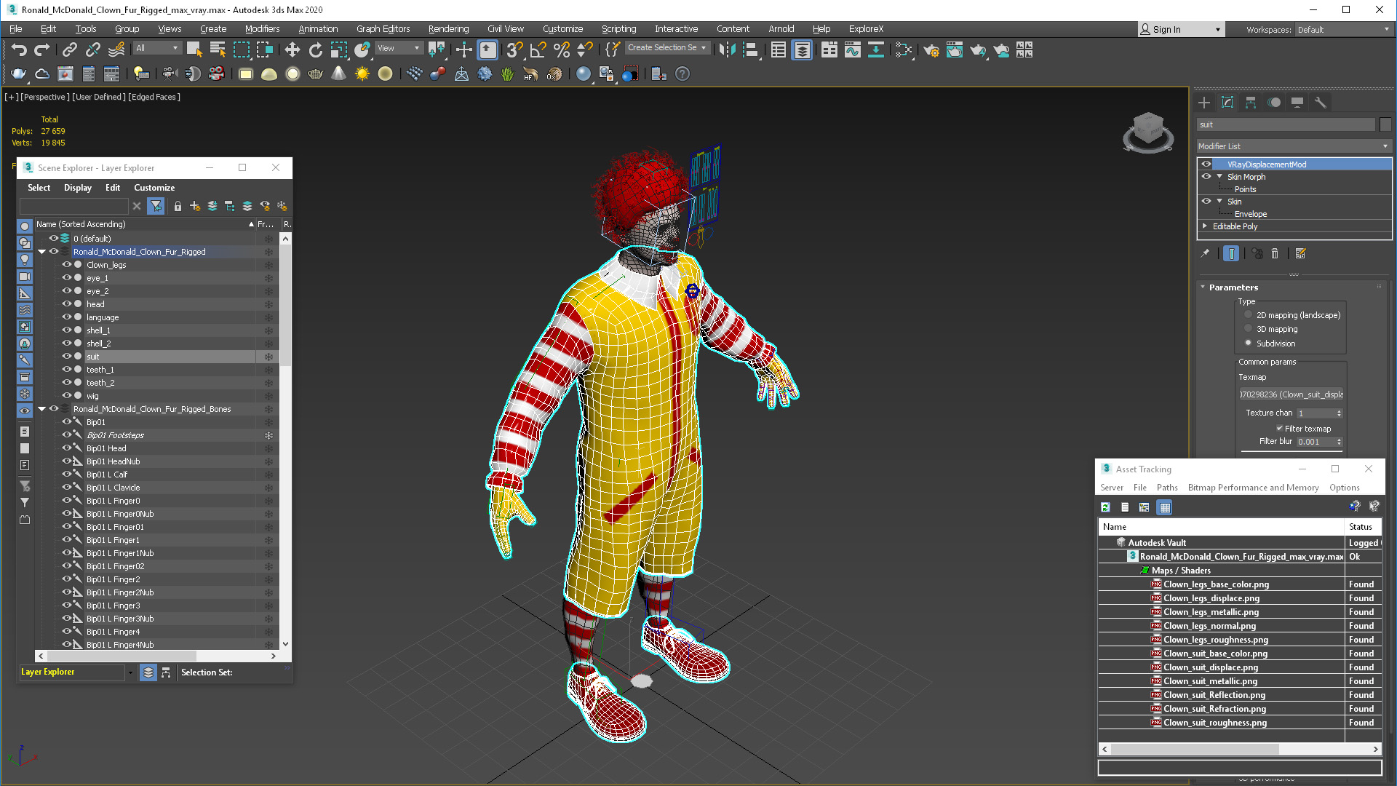The image size is (1397, 786).
Task: Open the Utilities wrench panel tab
Action: click(x=1321, y=103)
